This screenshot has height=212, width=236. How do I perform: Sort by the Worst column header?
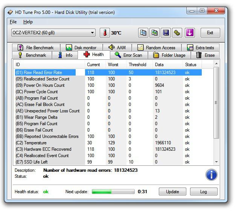(x=116, y=65)
